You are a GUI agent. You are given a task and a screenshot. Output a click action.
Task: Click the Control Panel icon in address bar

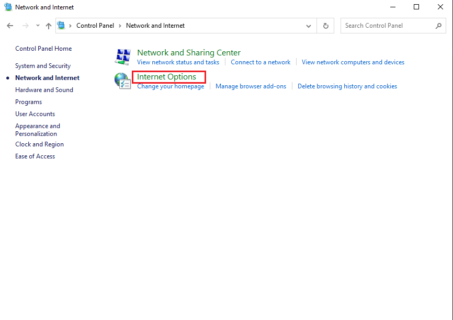[x=61, y=26]
